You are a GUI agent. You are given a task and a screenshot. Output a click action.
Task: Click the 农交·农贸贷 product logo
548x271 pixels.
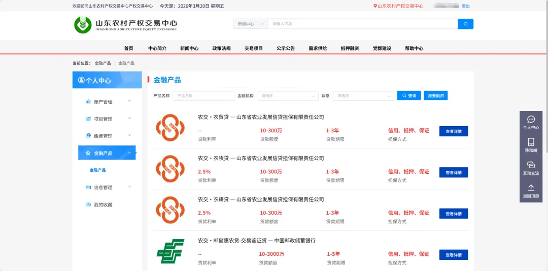170,128
